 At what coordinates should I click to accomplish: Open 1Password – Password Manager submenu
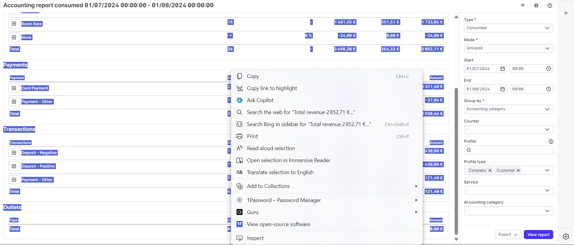327,200
